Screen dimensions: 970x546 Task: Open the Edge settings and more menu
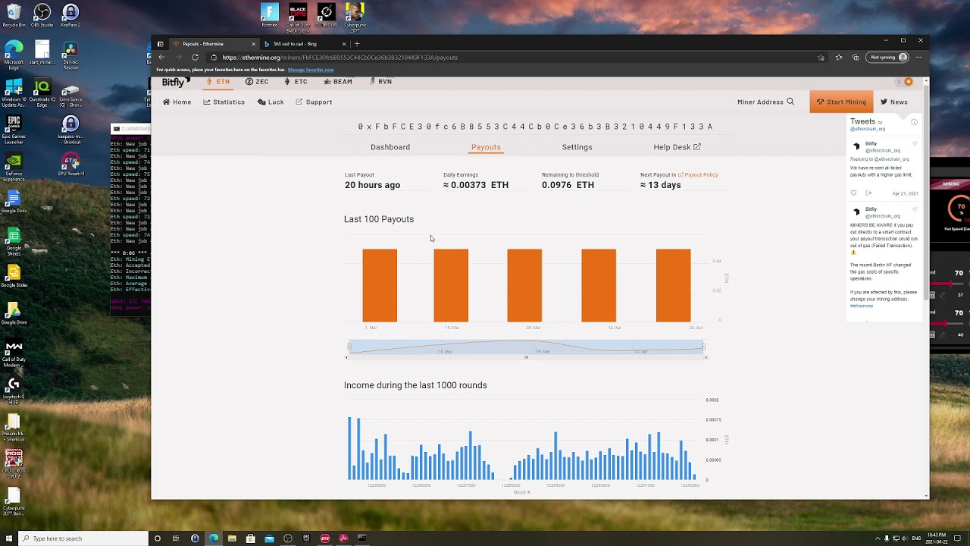click(919, 58)
